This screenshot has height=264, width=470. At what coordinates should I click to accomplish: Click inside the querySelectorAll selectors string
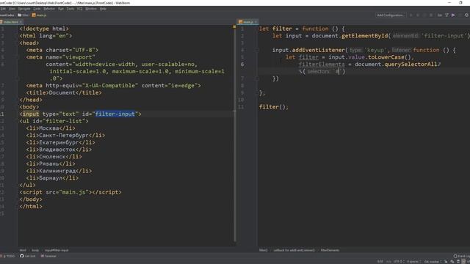339,72
